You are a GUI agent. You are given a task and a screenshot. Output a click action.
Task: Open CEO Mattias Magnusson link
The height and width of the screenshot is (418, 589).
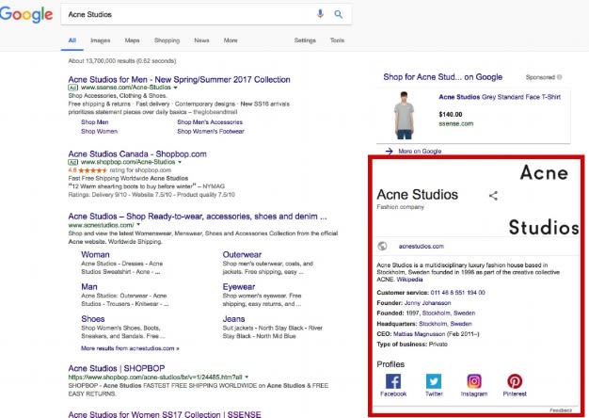[x=420, y=334]
